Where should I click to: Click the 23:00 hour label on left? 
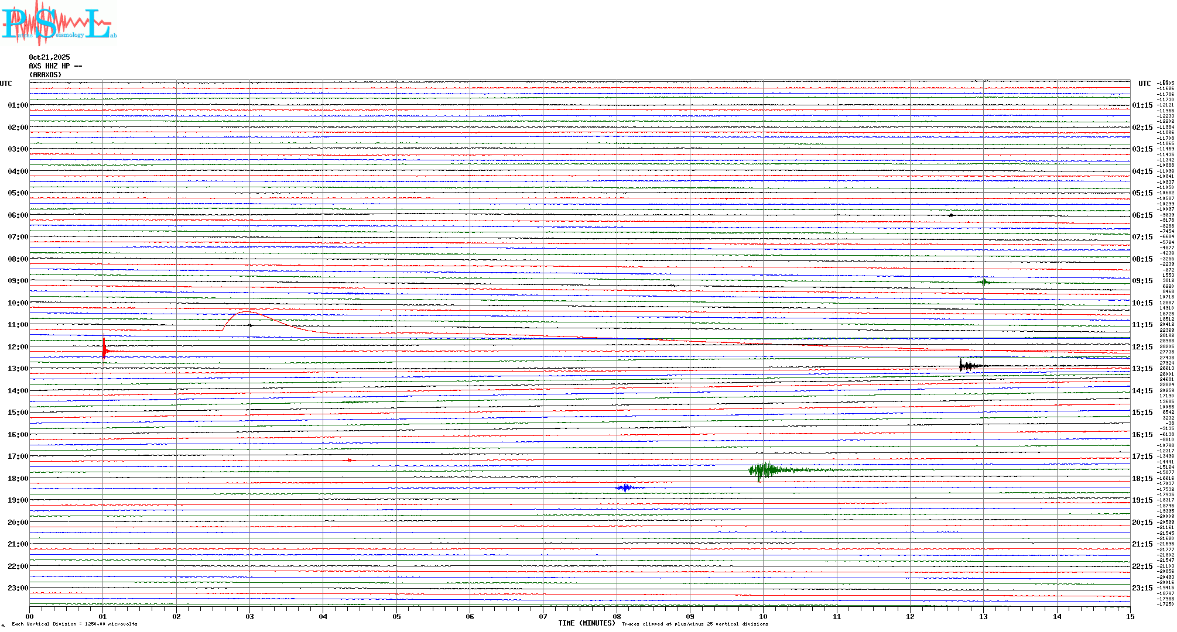[18, 588]
